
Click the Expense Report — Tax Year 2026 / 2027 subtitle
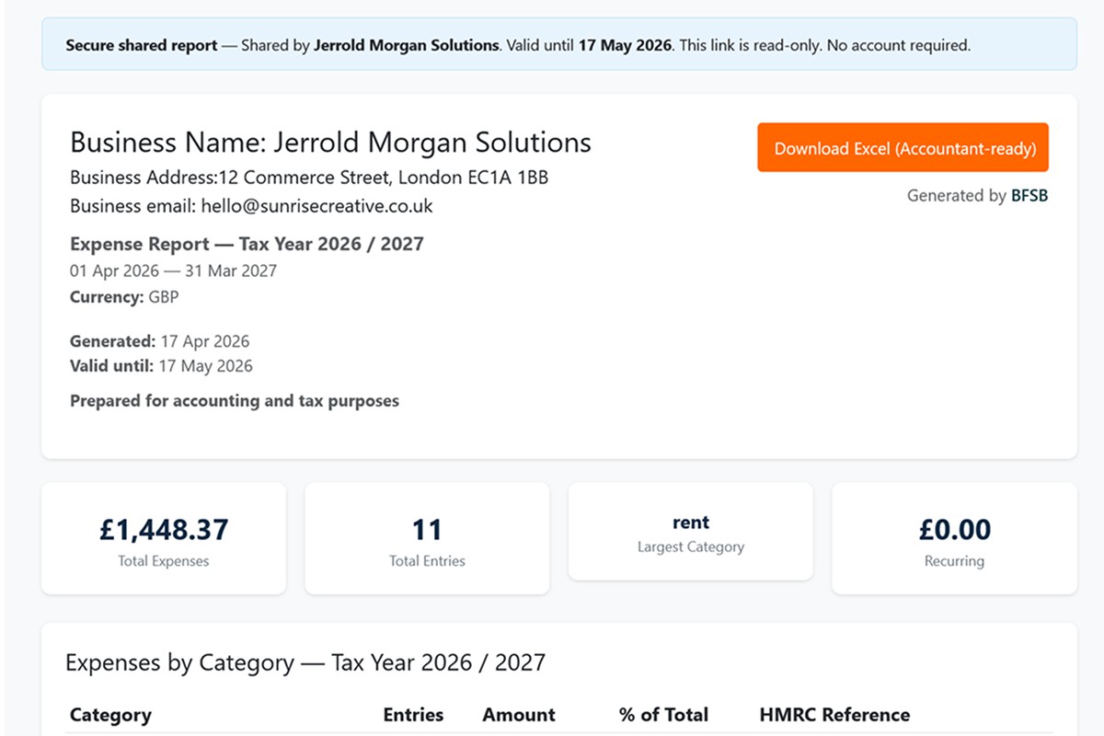(247, 244)
